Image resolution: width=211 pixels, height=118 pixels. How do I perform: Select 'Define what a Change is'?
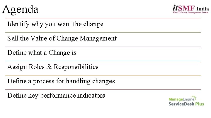[x=42, y=53]
